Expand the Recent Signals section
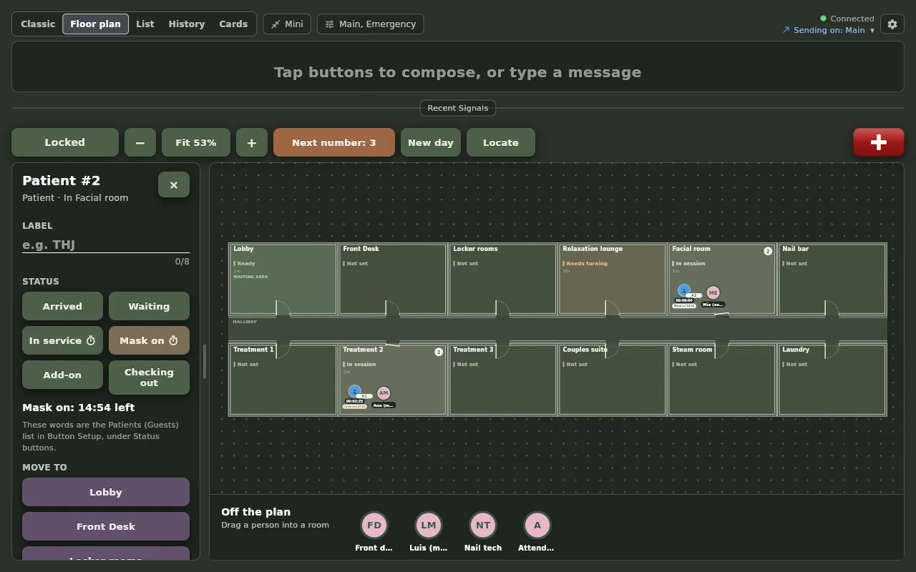This screenshot has width=916, height=572. (x=458, y=108)
